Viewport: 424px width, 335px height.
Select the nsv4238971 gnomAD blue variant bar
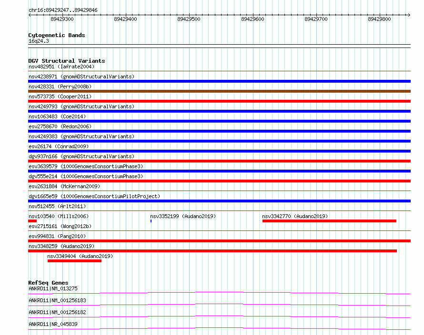[219, 81]
